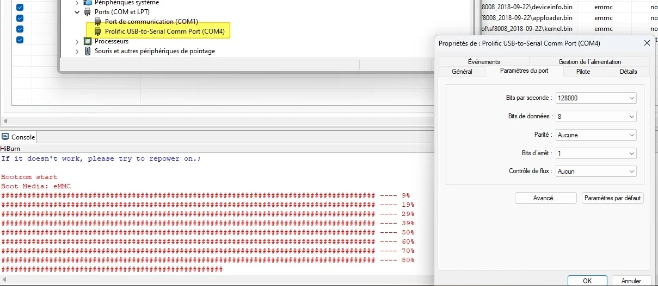
Task: Confirm the port settings with OK
Action: [587, 281]
